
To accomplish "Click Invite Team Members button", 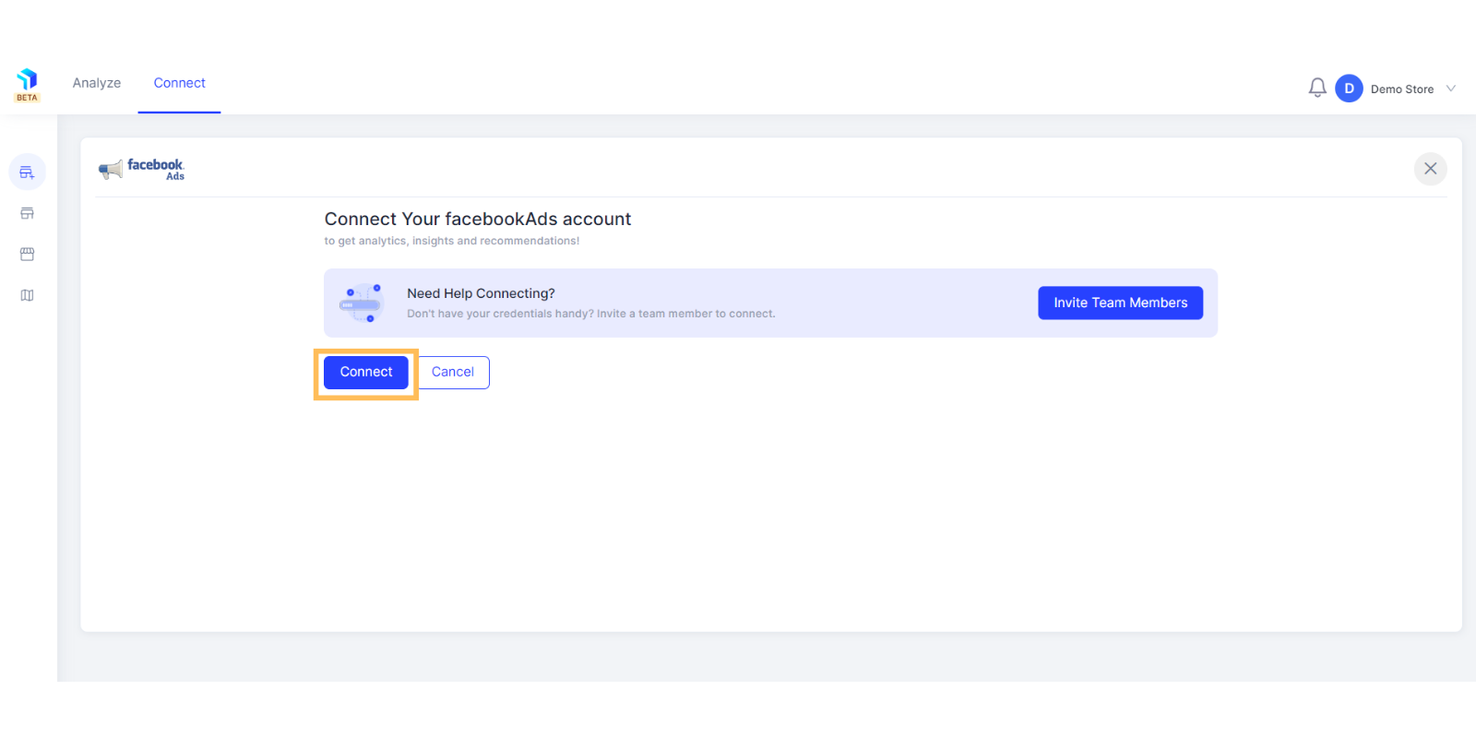I will (1120, 303).
